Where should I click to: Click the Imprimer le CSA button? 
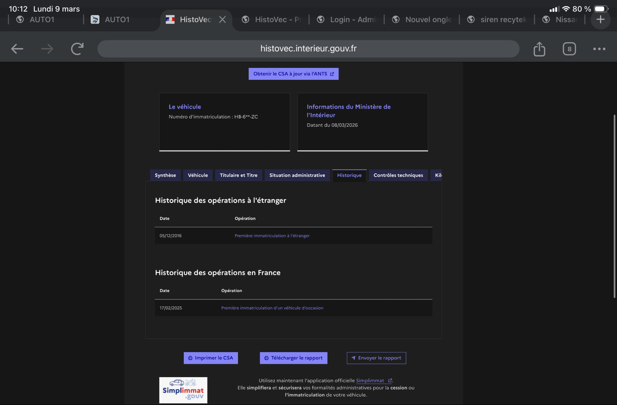tap(211, 358)
